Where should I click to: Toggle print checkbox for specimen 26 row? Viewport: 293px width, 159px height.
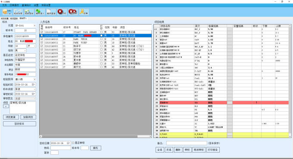[x=101, y=64]
